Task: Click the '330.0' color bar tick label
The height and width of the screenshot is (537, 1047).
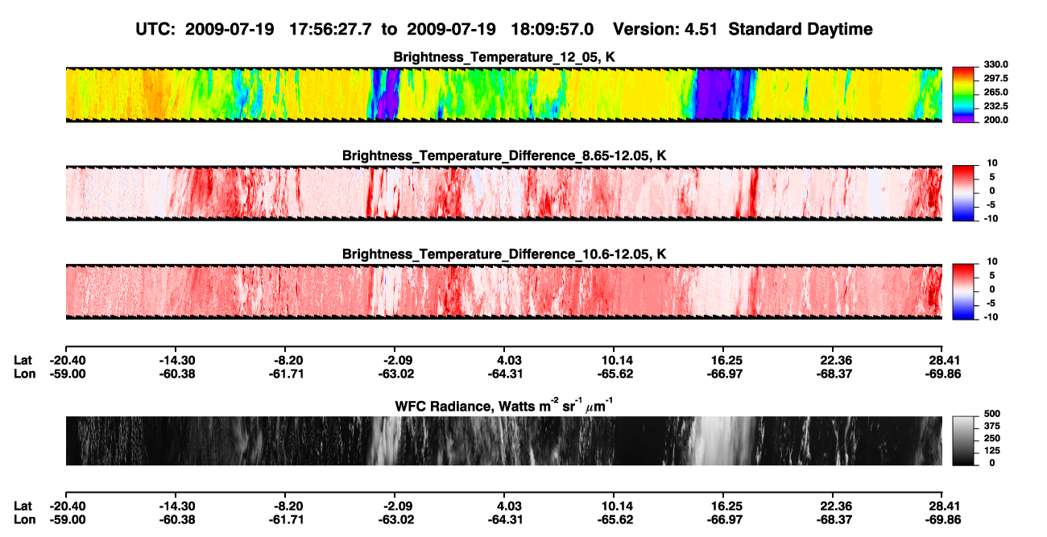Action: tap(997, 65)
